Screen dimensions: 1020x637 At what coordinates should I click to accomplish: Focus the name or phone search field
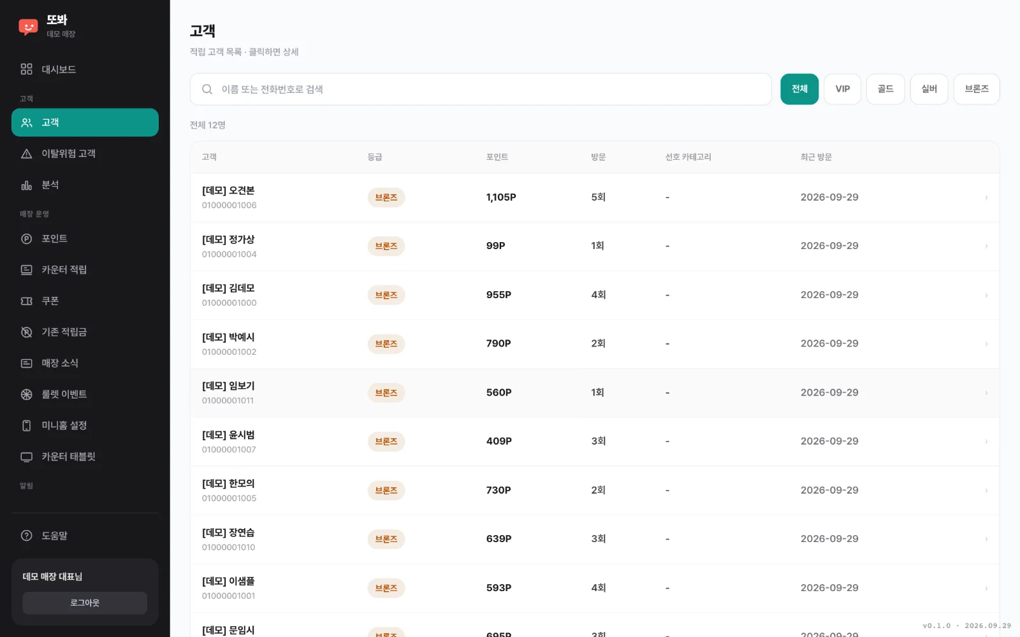click(481, 89)
